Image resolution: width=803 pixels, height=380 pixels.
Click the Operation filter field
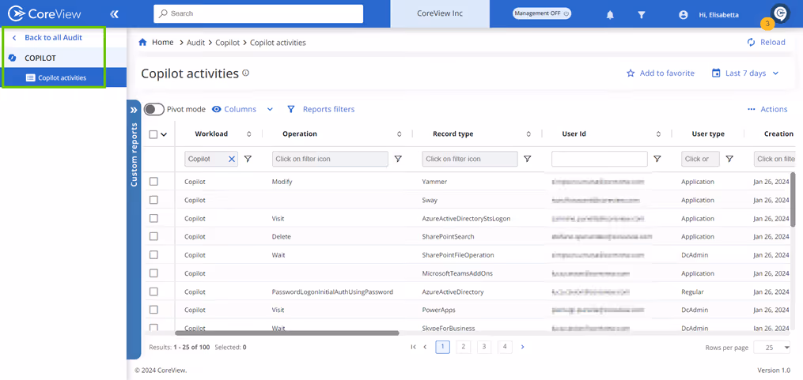tap(330, 159)
